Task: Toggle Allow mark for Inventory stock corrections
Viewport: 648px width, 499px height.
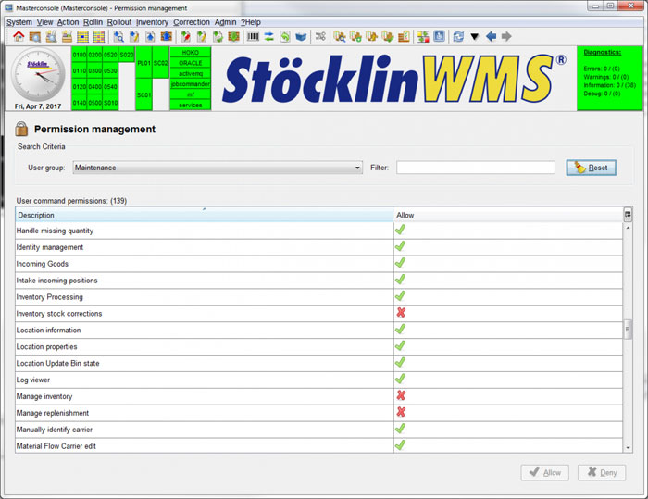Action: 401,314
